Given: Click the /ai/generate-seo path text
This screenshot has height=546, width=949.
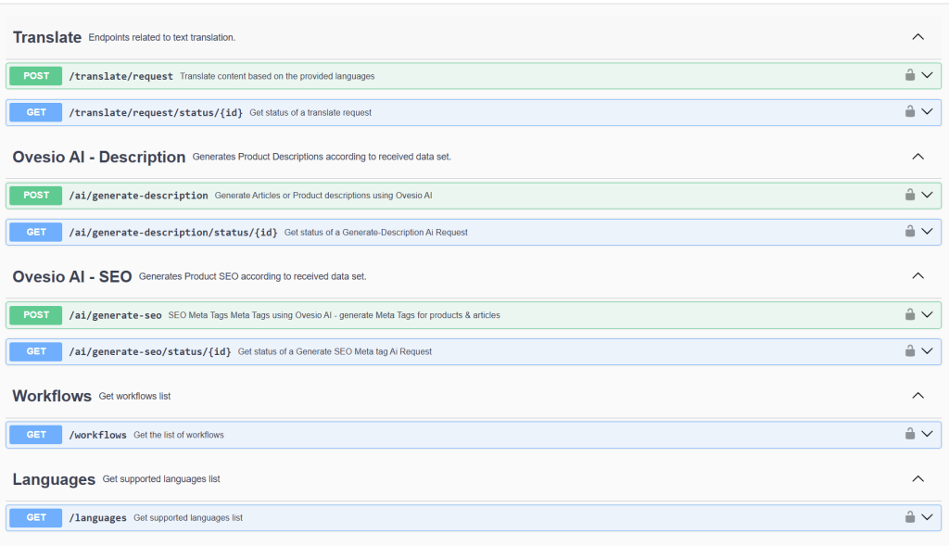Looking at the screenshot, I should point(115,315).
